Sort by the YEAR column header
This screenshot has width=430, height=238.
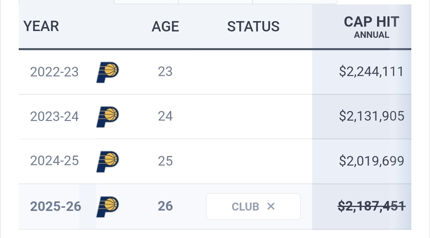click(x=41, y=26)
